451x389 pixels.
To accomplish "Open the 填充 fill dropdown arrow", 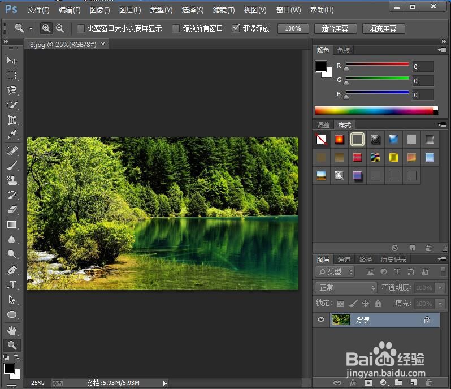I will tap(440, 303).
